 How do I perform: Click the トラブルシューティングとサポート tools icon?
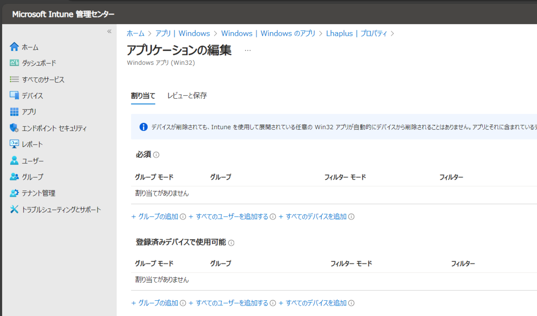(x=14, y=209)
